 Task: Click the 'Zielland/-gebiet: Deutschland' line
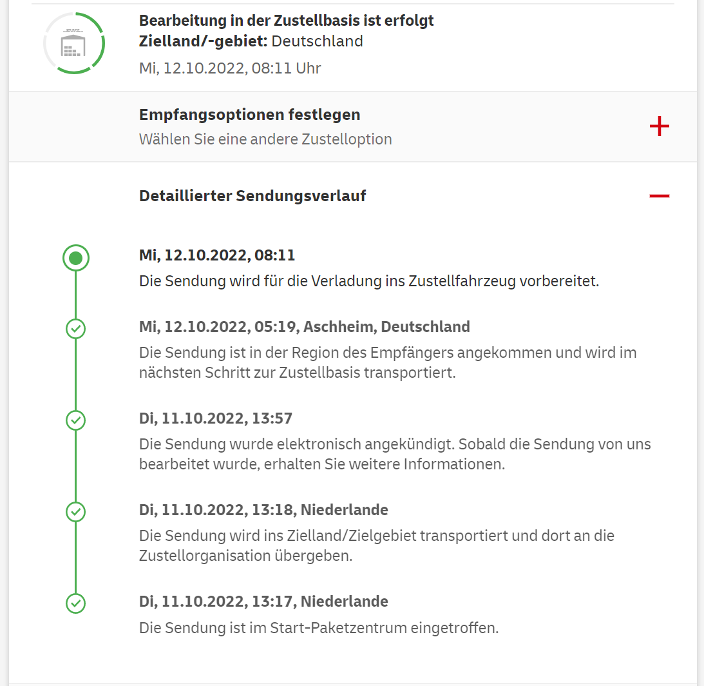coord(251,41)
